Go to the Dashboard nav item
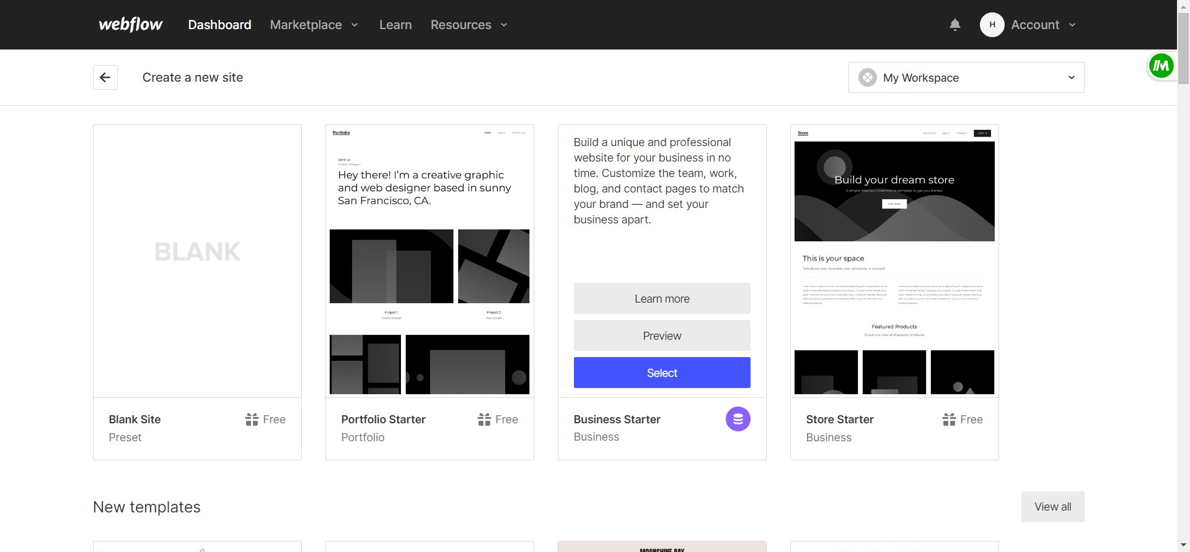This screenshot has width=1190, height=552. point(219,25)
